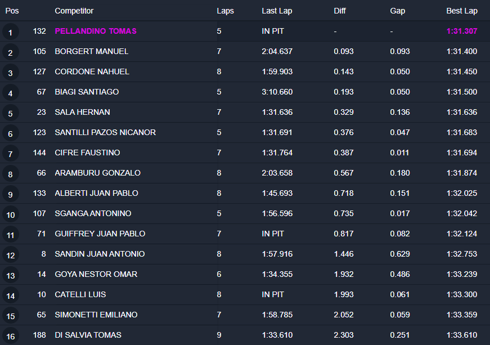
Task: Click the position 16 circle badge
Action: point(10,336)
